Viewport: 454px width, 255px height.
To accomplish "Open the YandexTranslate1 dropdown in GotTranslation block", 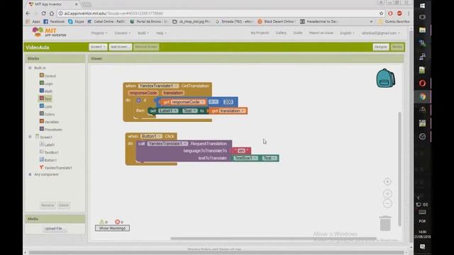I will tap(158, 86).
